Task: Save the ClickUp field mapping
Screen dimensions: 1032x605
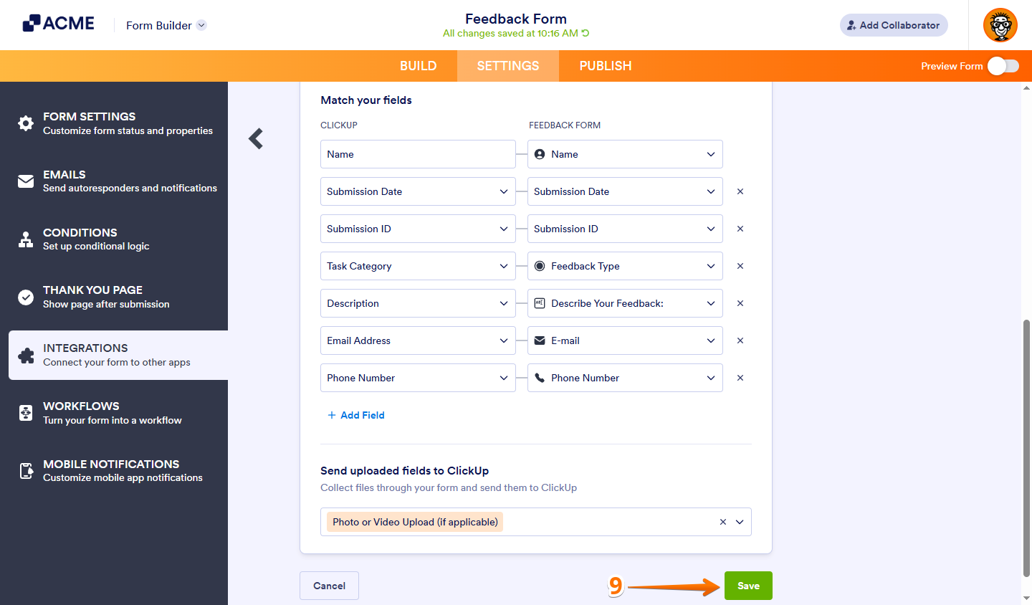Action: coord(748,586)
